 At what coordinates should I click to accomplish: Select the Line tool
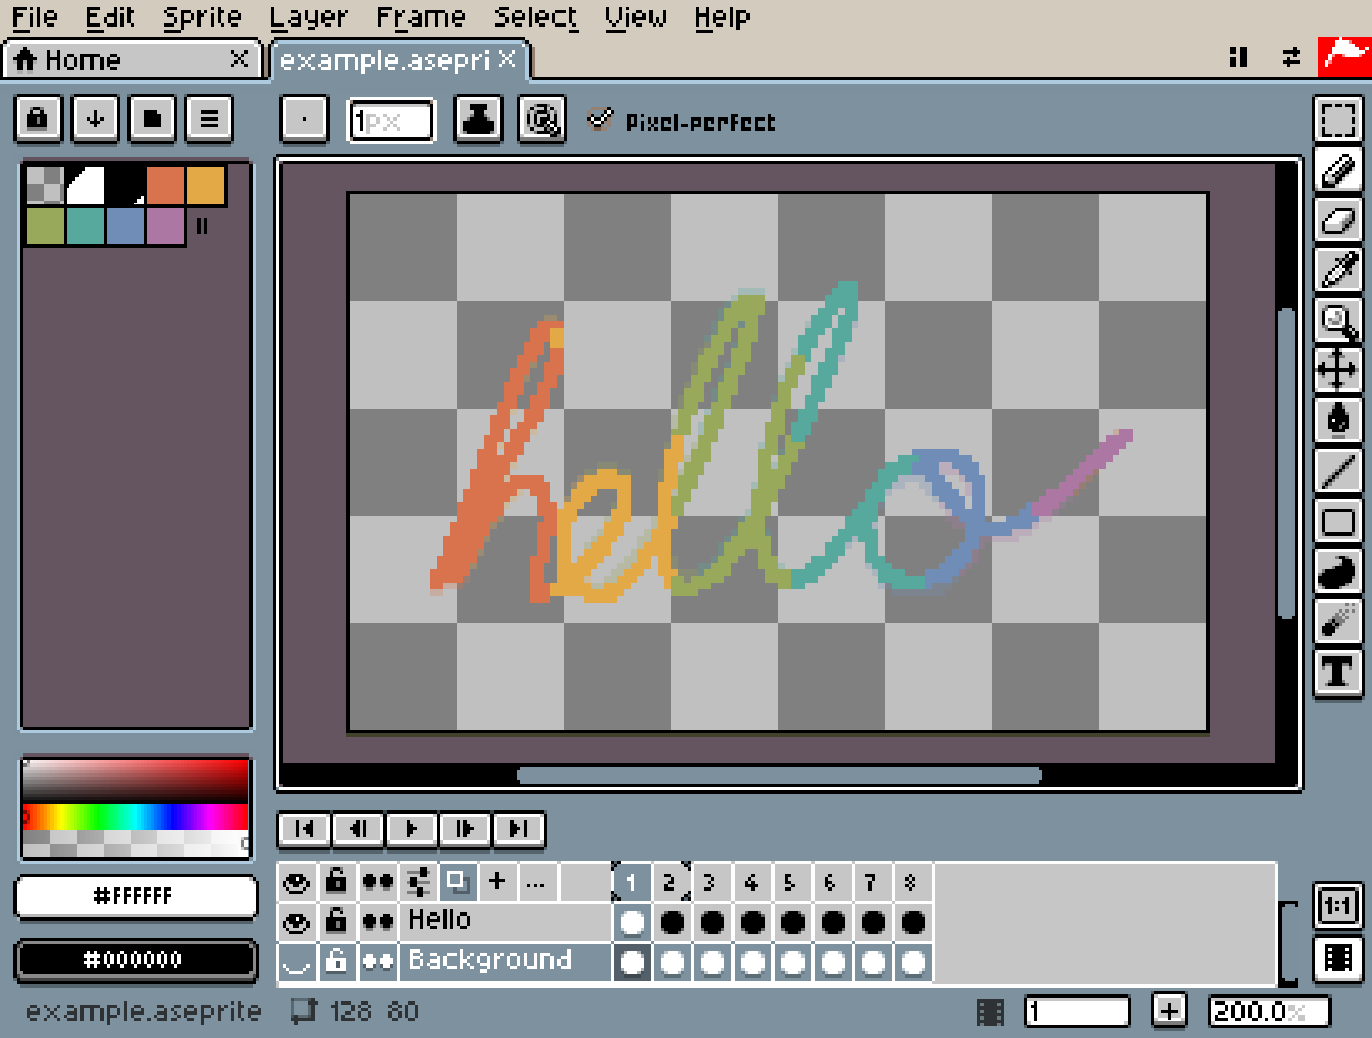[x=1338, y=471]
